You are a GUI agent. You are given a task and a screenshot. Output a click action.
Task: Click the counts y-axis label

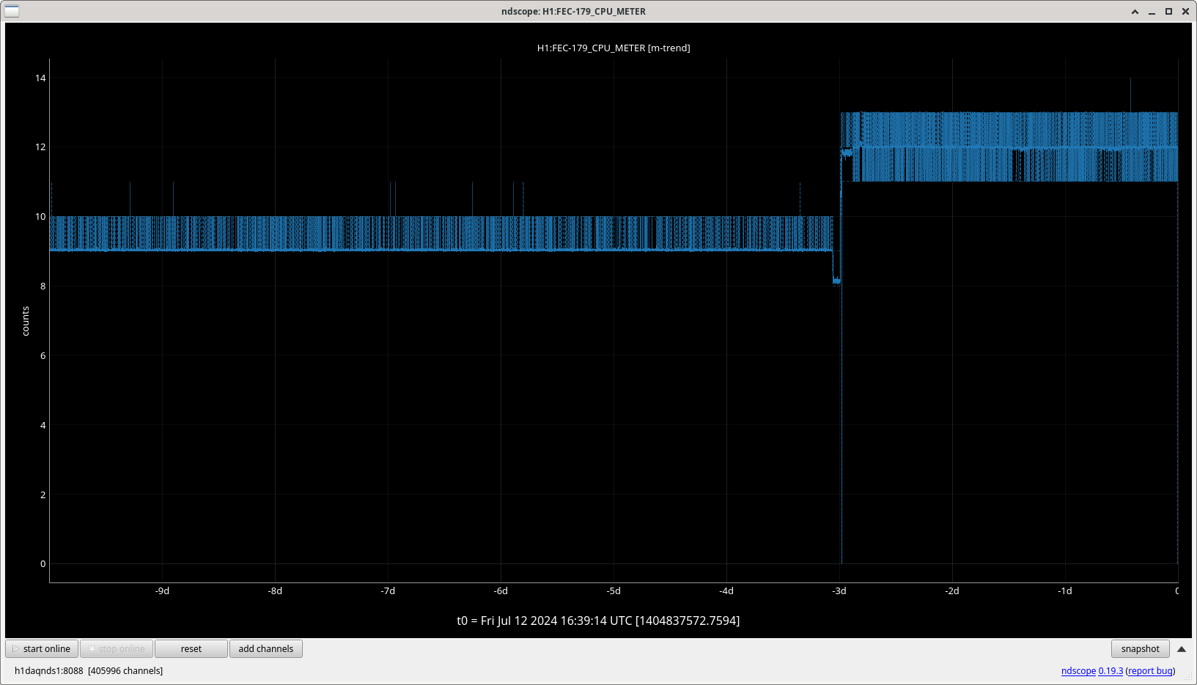(26, 321)
